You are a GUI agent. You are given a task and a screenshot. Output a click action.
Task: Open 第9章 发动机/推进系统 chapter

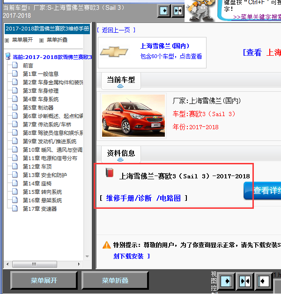50,141
